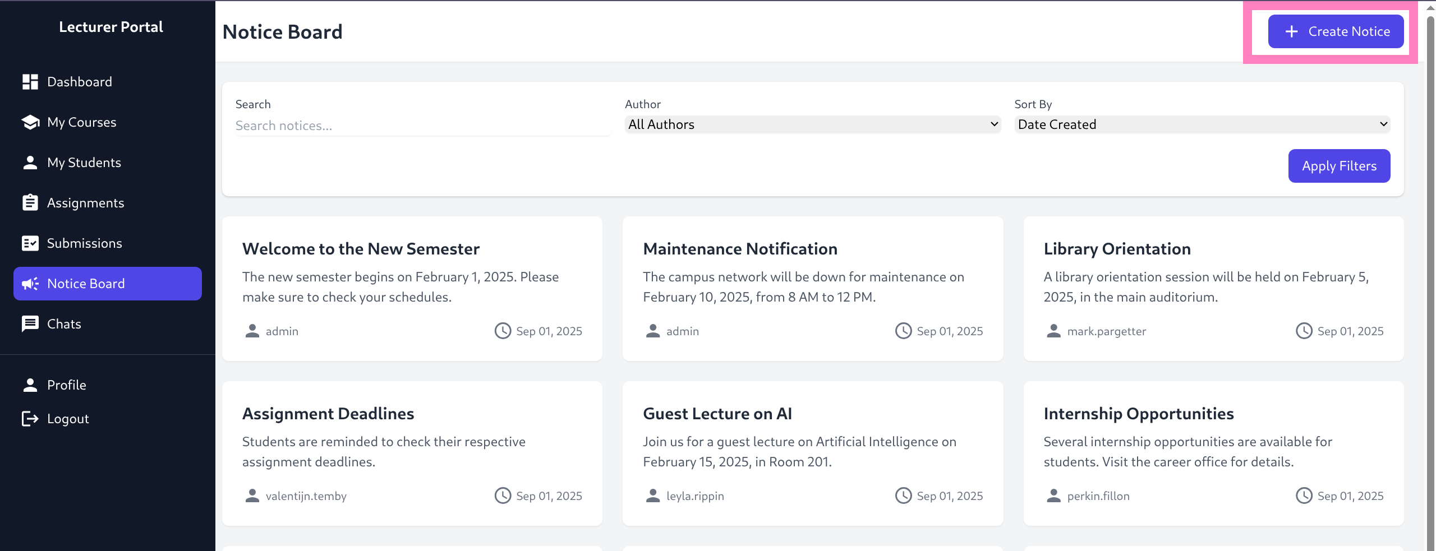Expand the Sort By Date Created dropdown
Screen dimensions: 1436x551
pos(1202,124)
